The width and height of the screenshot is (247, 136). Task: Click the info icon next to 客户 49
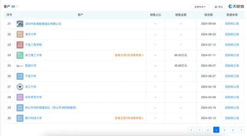pos(17,6)
